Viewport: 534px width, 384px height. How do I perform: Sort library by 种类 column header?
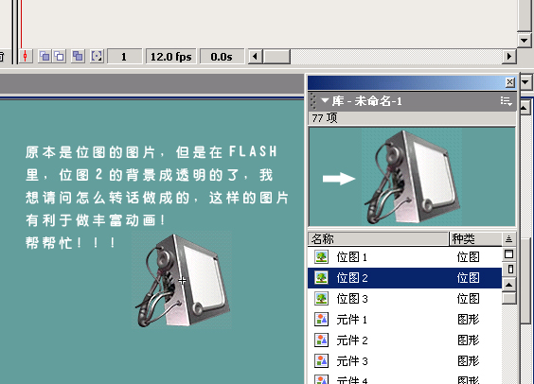pyautogui.click(x=475, y=238)
